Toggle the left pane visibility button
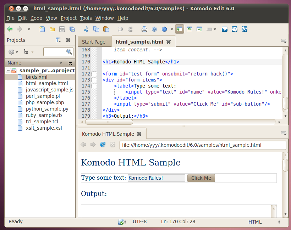The width and height of the screenshot is (291, 230). pyautogui.click(x=179, y=29)
